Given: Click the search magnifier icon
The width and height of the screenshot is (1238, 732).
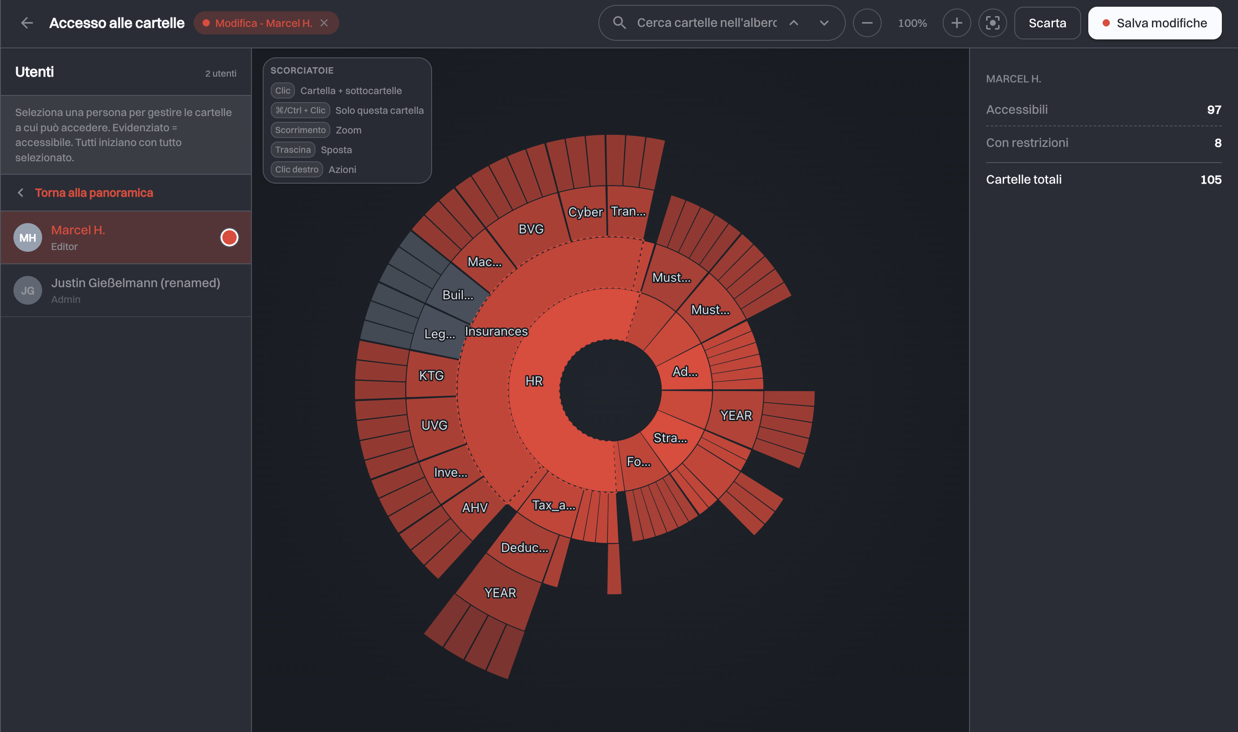Looking at the screenshot, I should (619, 23).
